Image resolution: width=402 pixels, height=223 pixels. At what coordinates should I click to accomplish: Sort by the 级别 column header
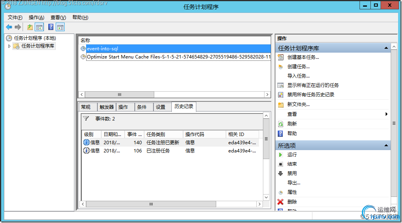click(92, 134)
